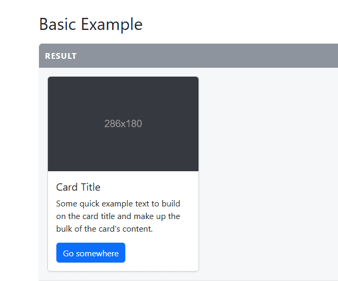Click the line 'bulk of the card's content.'
Viewport: 338px width, 281px height.
coord(105,228)
